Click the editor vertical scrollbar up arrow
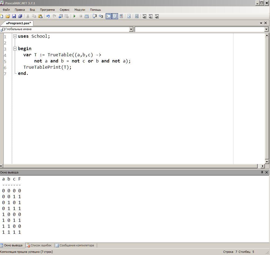 [x=267, y=35]
